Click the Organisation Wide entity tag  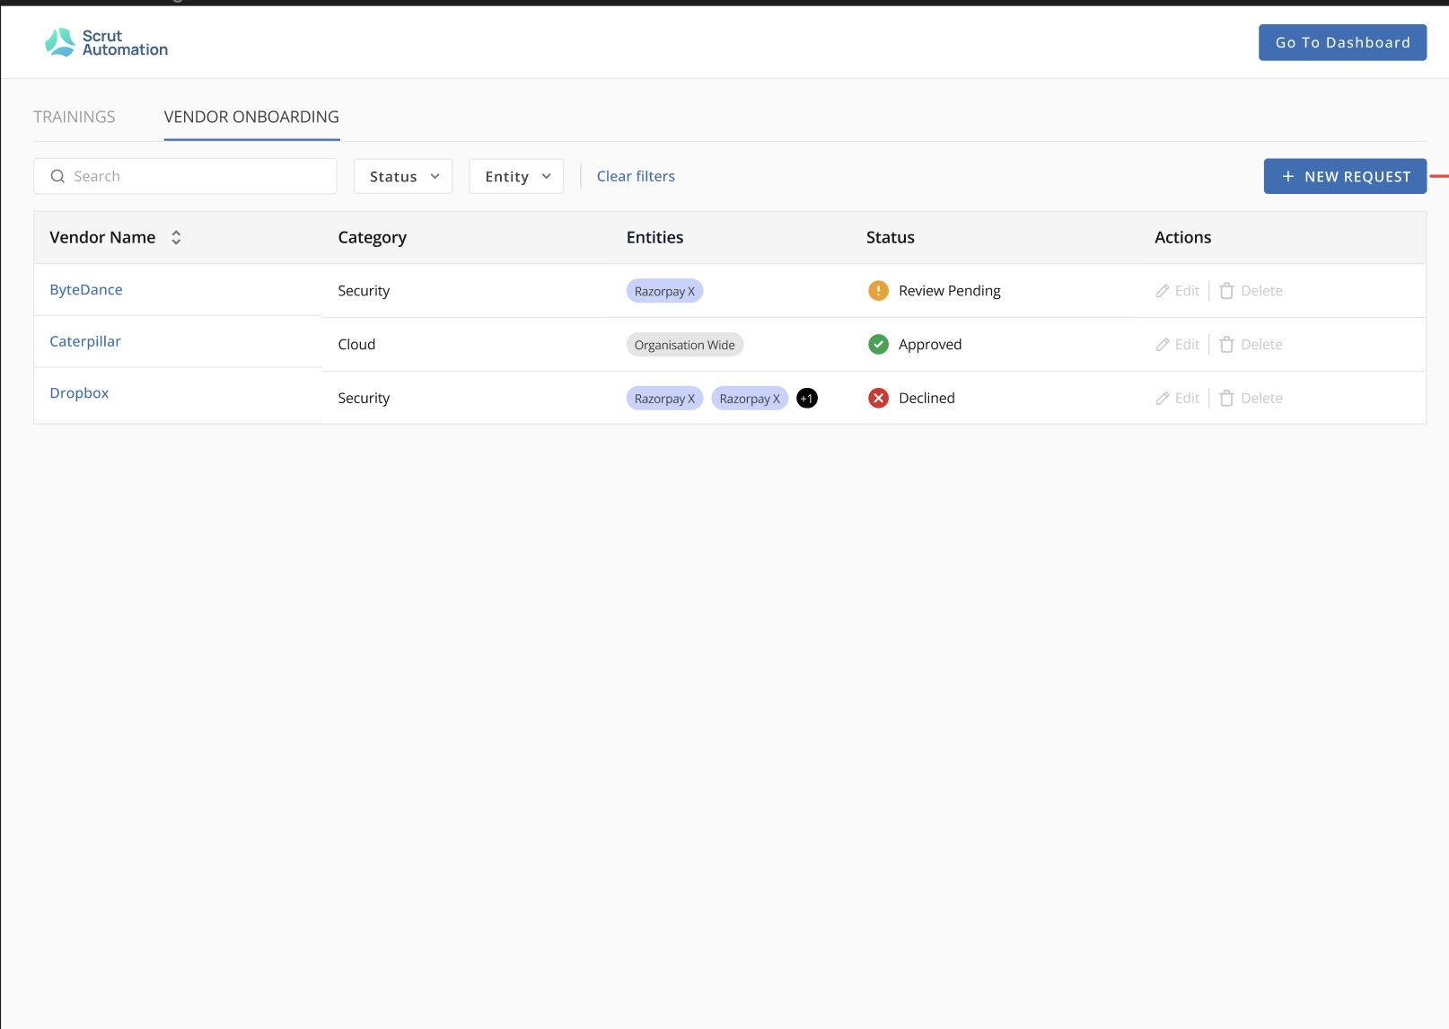pos(685,345)
